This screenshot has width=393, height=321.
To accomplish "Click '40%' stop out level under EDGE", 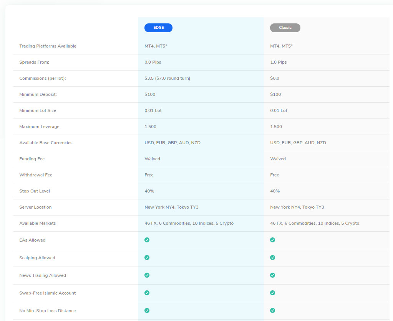I will [x=149, y=191].
